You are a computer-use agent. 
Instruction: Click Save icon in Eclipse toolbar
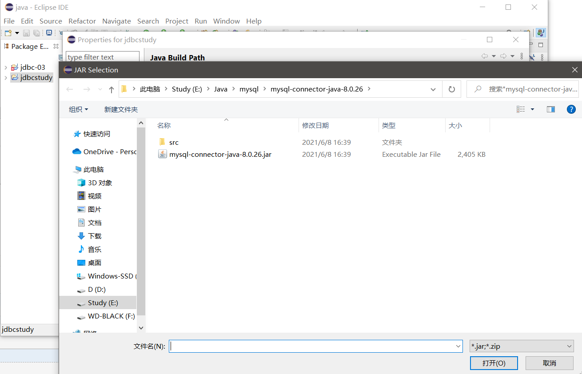tap(26, 33)
